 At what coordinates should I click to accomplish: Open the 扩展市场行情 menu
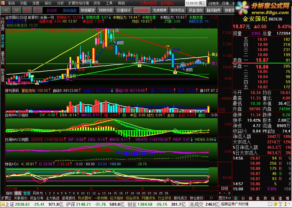click(x=78, y=3)
